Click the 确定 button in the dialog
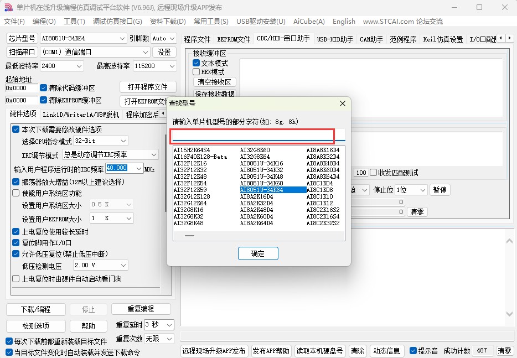The image size is (517, 358). point(258,253)
